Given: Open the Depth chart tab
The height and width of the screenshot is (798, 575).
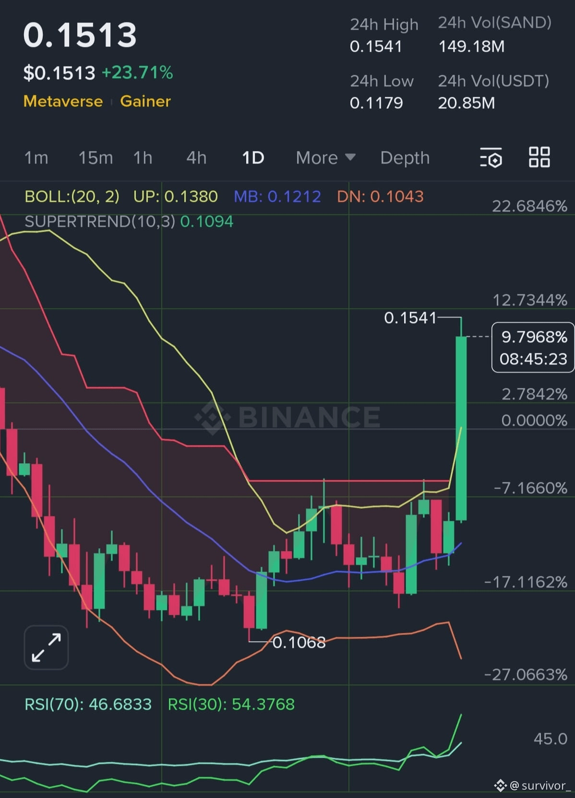Looking at the screenshot, I should 405,158.
